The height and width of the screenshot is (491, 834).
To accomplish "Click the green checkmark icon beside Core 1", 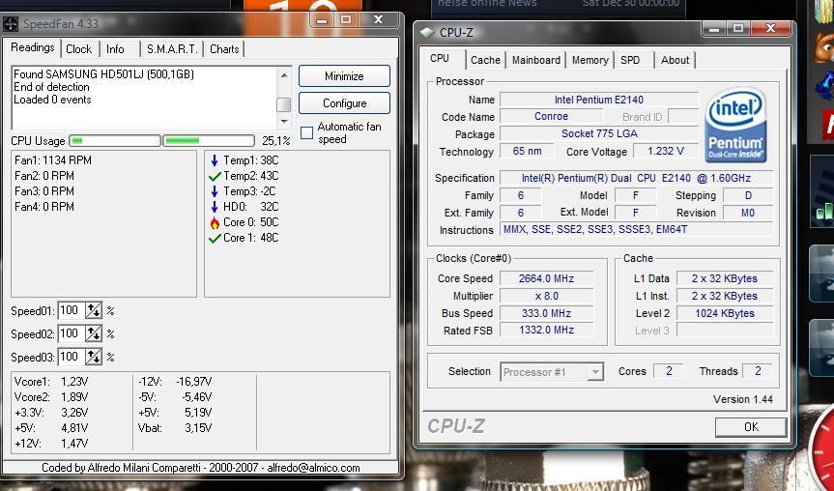I will coord(215,238).
